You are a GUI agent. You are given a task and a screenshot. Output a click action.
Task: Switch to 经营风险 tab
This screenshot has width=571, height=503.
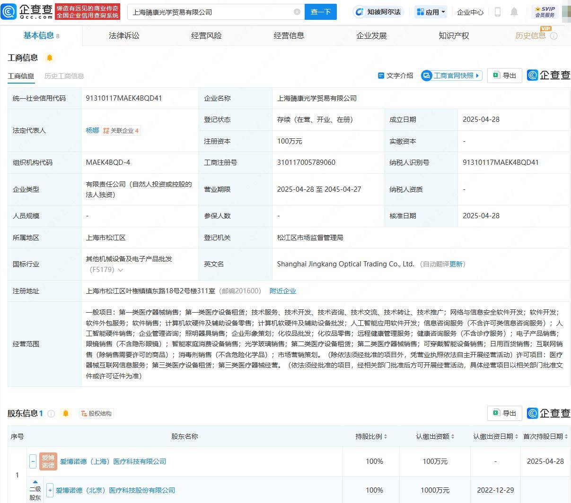206,36
